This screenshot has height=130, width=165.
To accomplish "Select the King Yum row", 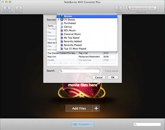I will (x=81, y=57).
